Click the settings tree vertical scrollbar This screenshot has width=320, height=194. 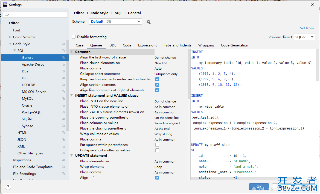68,86
